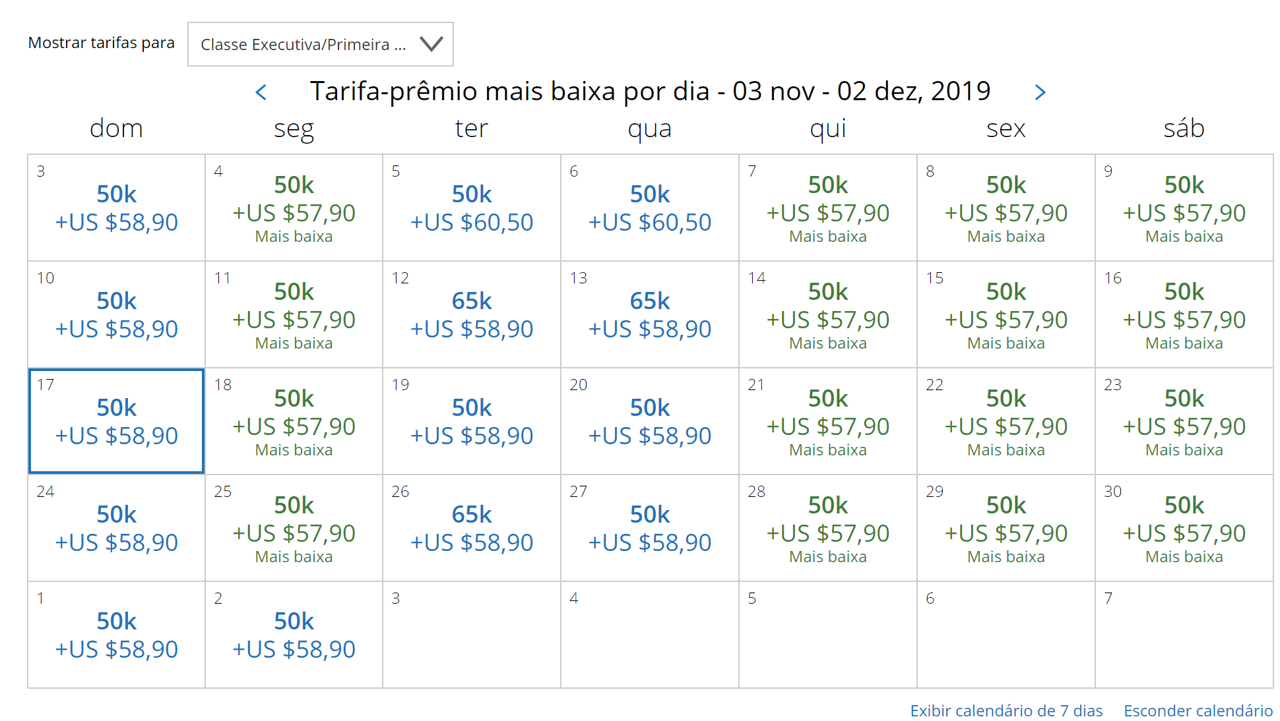The width and height of the screenshot is (1280, 721).
Task: Select the highlighted November 17 cell
Action: 116,421
